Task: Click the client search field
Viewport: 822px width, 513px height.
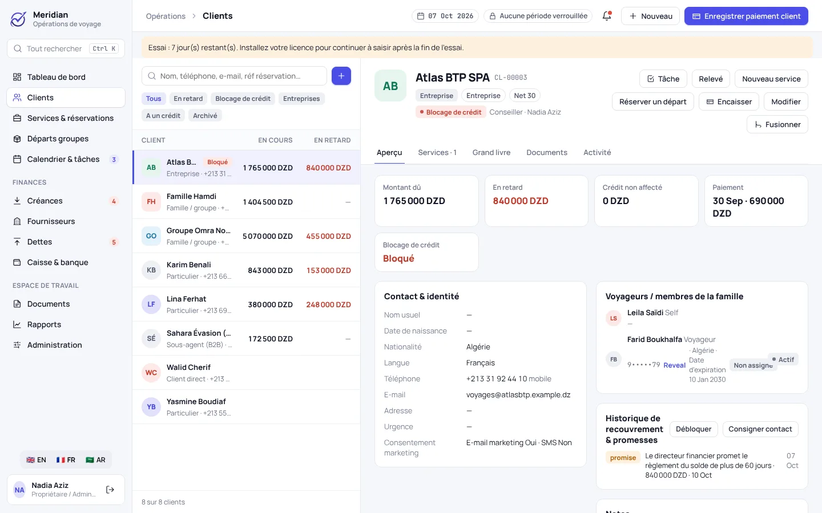Action: [x=234, y=76]
